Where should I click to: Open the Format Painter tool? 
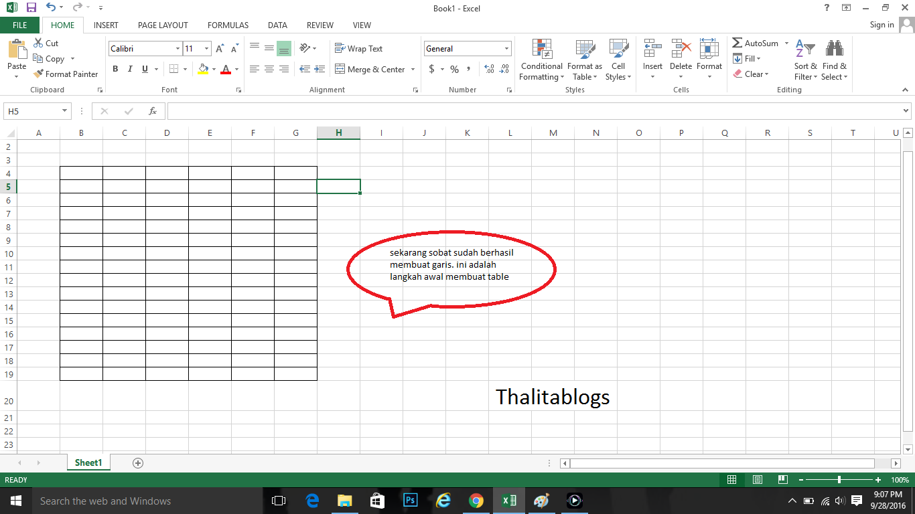point(65,74)
